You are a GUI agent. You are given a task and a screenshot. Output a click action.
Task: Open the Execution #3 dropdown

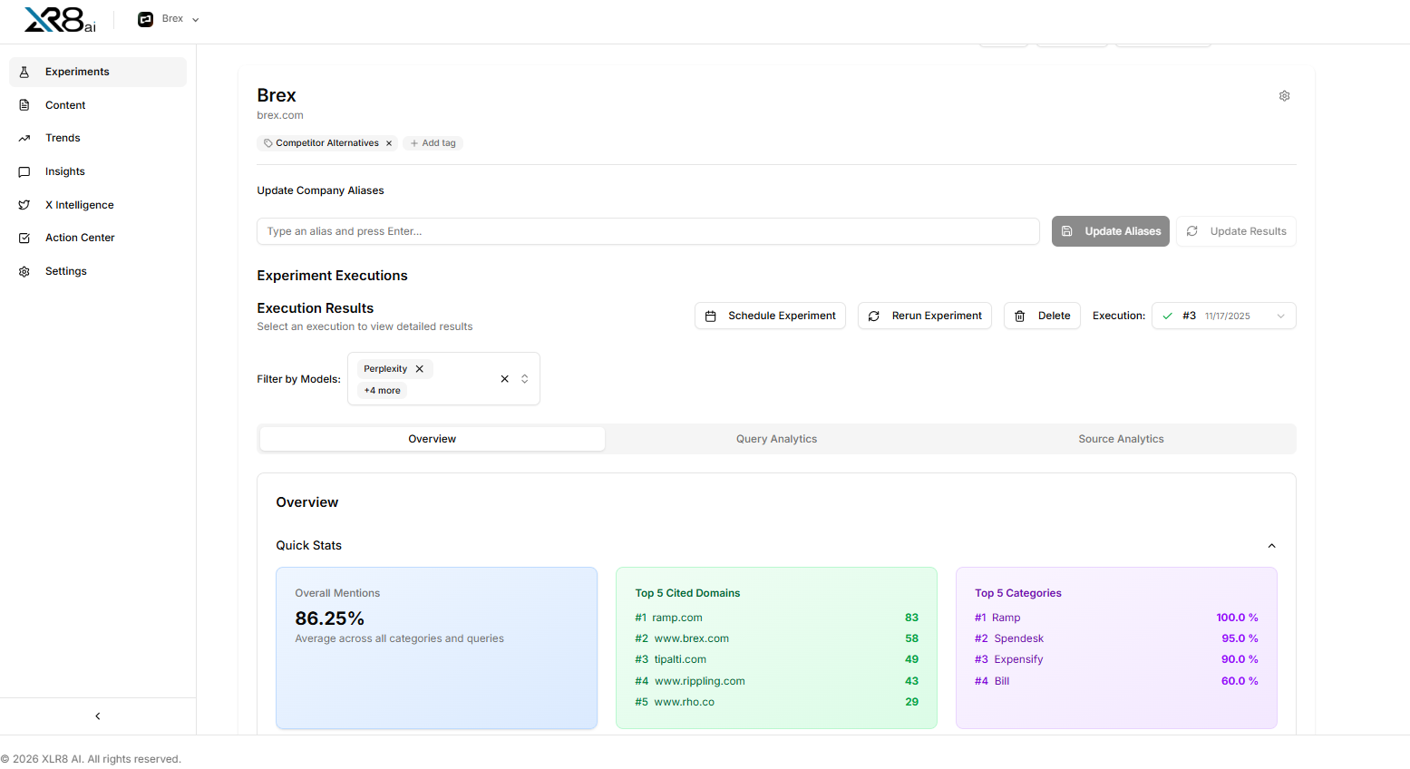coord(1223,316)
